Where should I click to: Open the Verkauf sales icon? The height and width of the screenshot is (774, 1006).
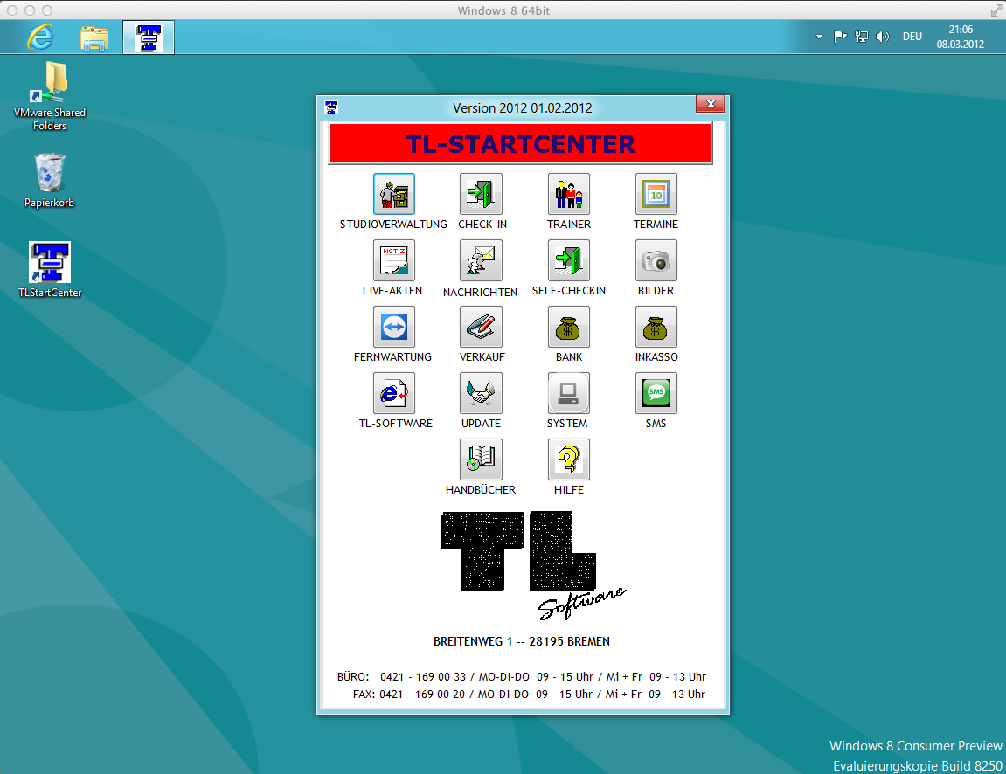(x=481, y=327)
